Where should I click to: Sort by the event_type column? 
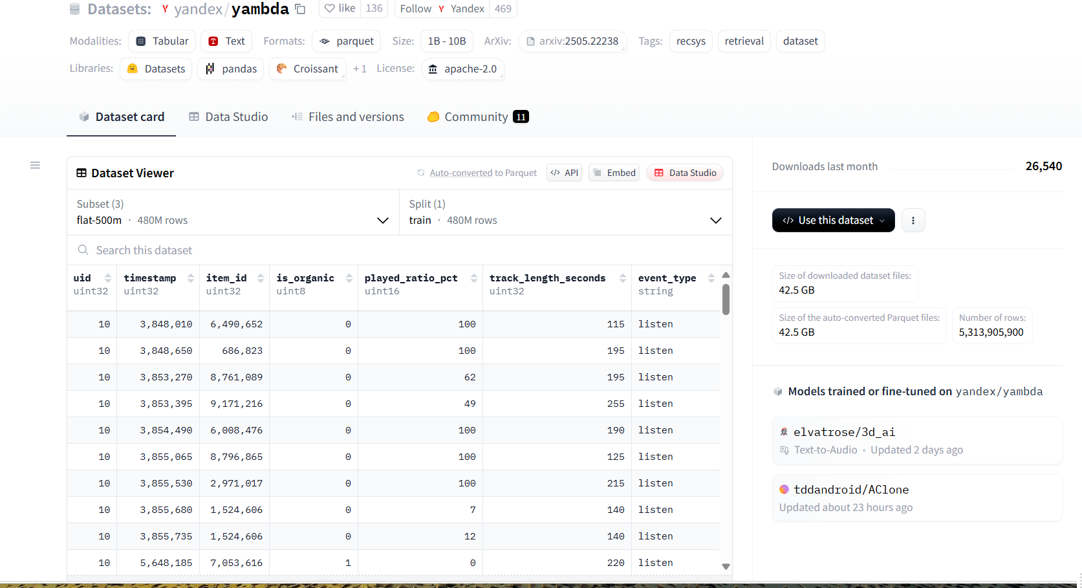tap(711, 278)
